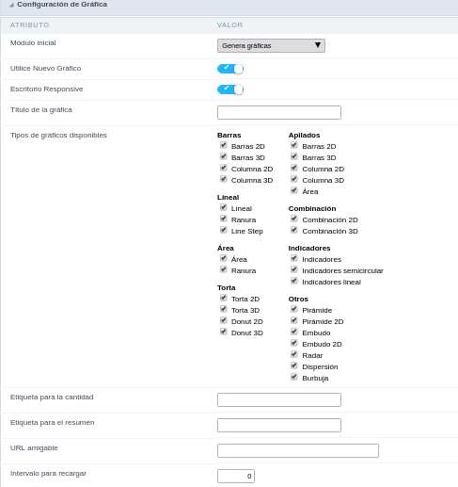The height and width of the screenshot is (487, 458).
Task: Click the URL amigable label
Action: click(34, 448)
